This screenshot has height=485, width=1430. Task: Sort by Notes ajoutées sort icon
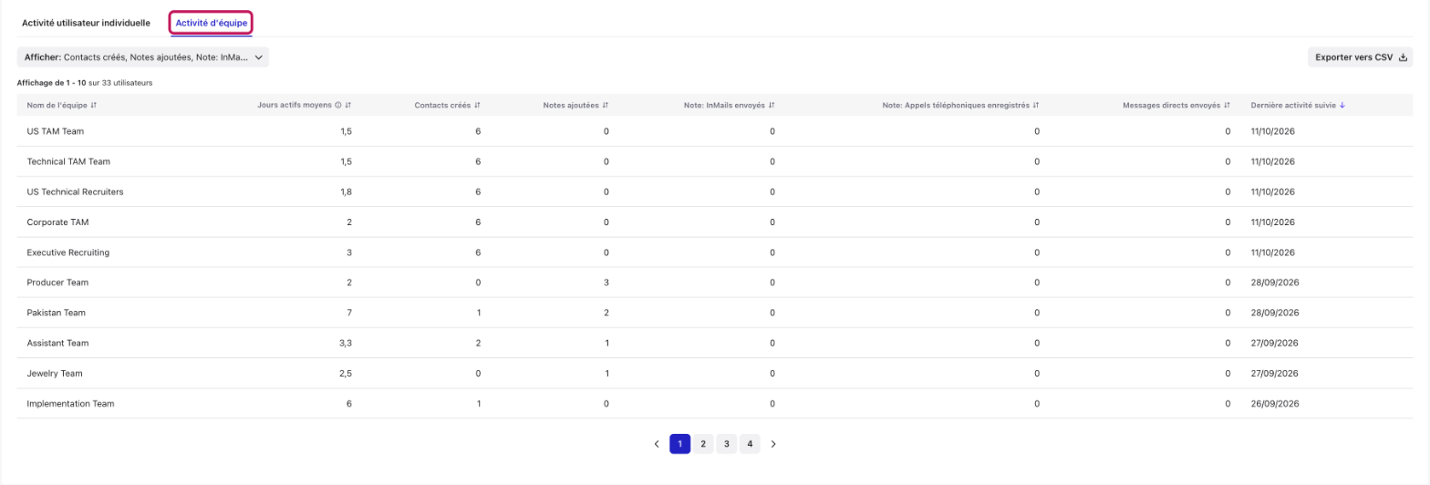point(606,105)
